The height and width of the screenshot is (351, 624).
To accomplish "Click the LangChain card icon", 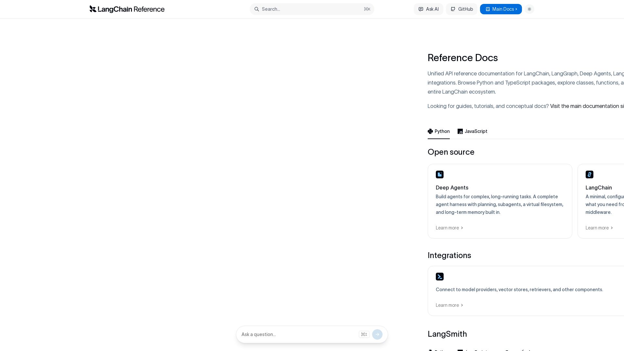I will [x=590, y=175].
